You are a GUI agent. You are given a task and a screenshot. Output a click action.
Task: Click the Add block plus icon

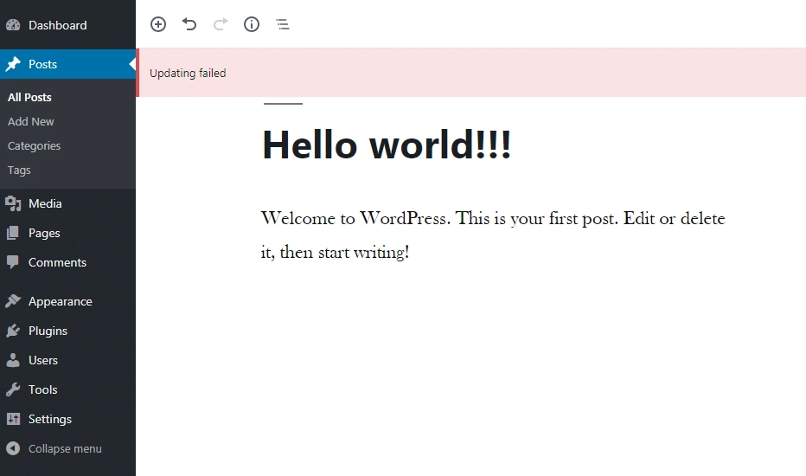tap(158, 24)
